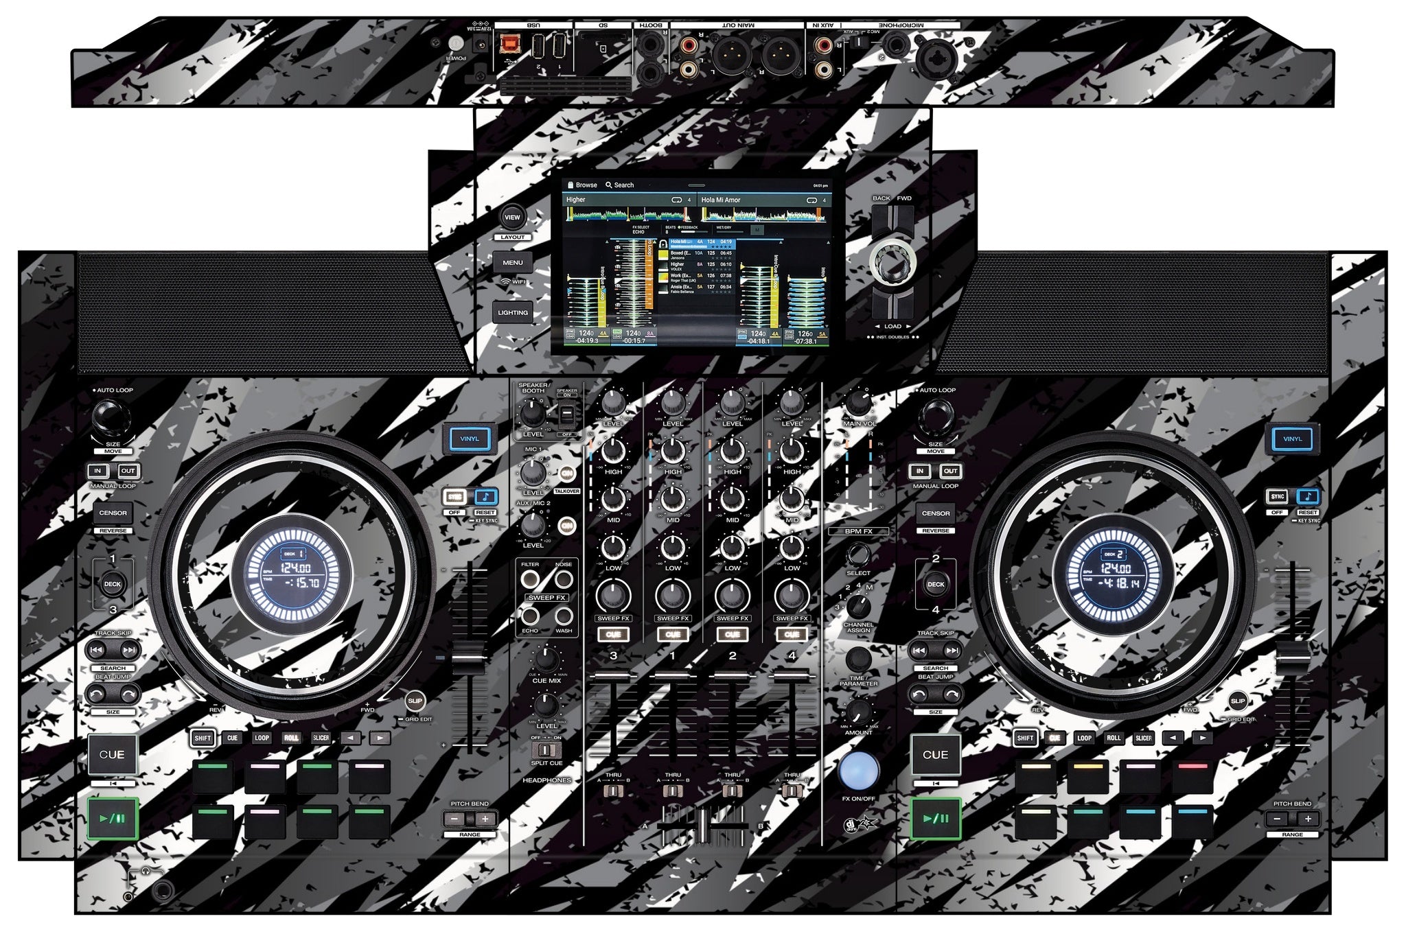Select SLICER pad mode on left deck
The width and height of the screenshot is (1406, 934).
(321, 738)
